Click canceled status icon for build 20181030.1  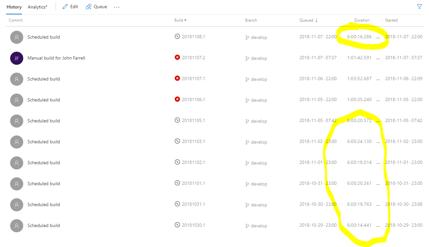pyautogui.click(x=177, y=225)
